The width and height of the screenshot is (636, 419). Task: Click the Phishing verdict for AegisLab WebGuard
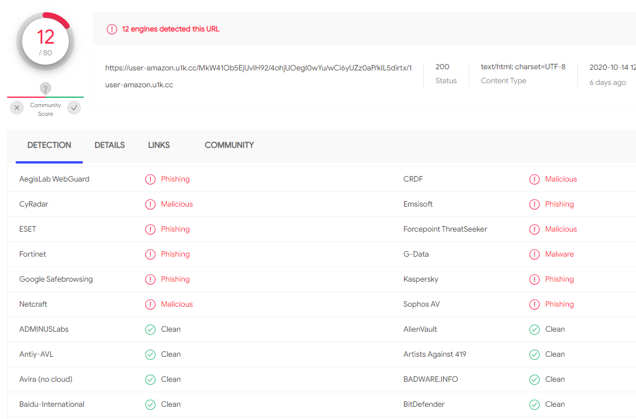[175, 179]
